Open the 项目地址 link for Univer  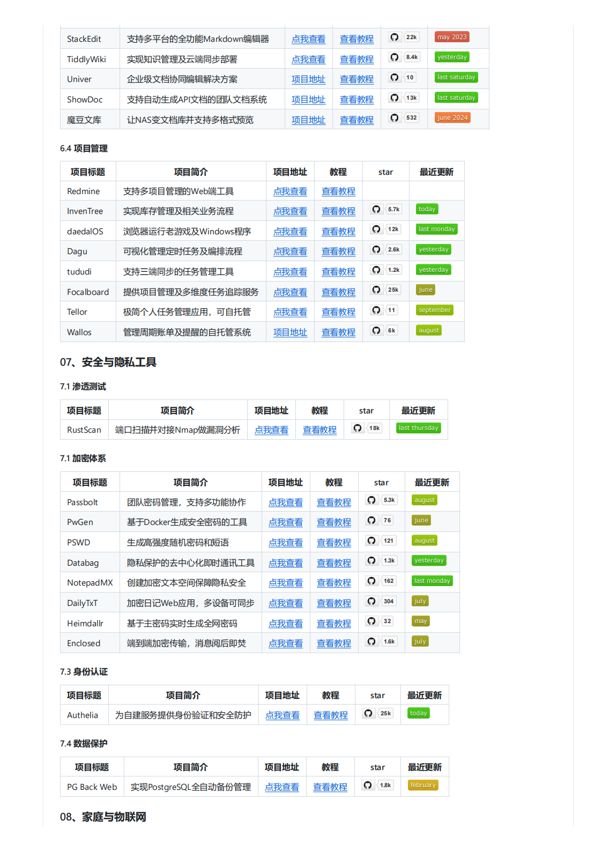(x=308, y=79)
